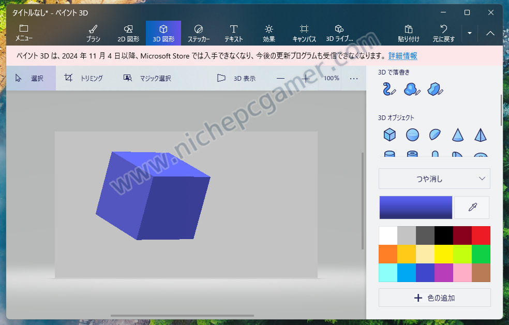The width and height of the screenshot is (509, 325).
Task: Activate マジック選択 magic select
Action: point(147,78)
